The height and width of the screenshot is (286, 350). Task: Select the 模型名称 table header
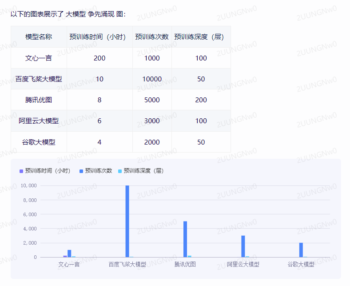click(x=39, y=36)
